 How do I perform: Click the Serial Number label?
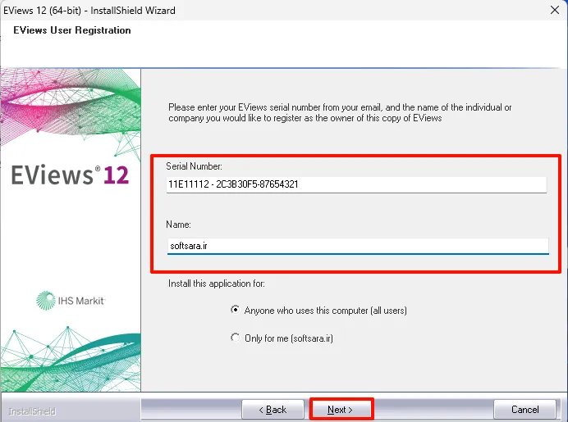[x=195, y=166]
